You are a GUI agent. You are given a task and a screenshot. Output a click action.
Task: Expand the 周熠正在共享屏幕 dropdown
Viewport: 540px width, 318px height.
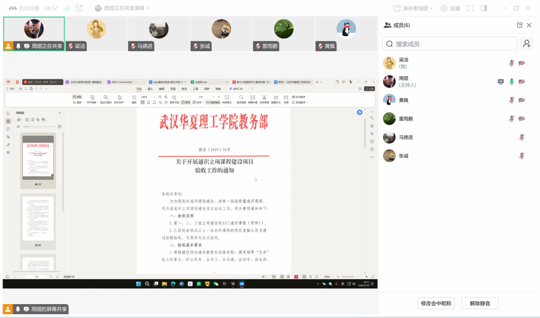122,8
